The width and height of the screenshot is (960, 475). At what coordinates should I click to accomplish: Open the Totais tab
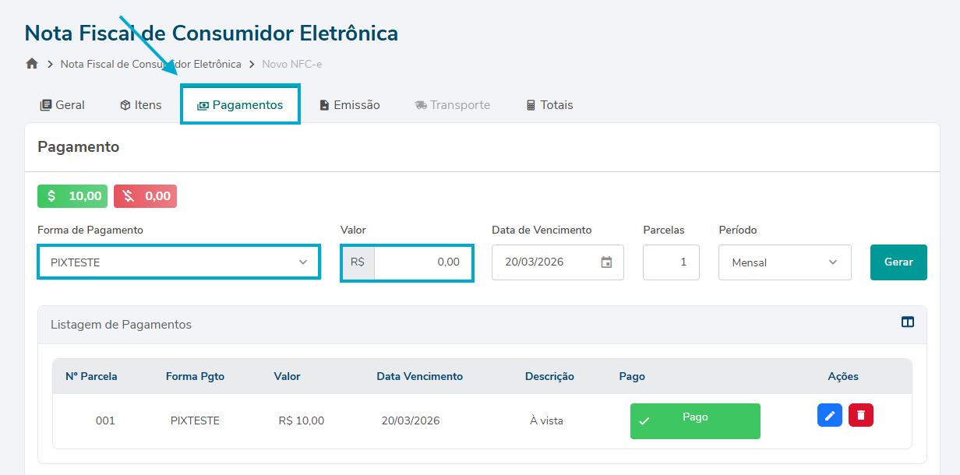pyautogui.click(x=549, y=105)
